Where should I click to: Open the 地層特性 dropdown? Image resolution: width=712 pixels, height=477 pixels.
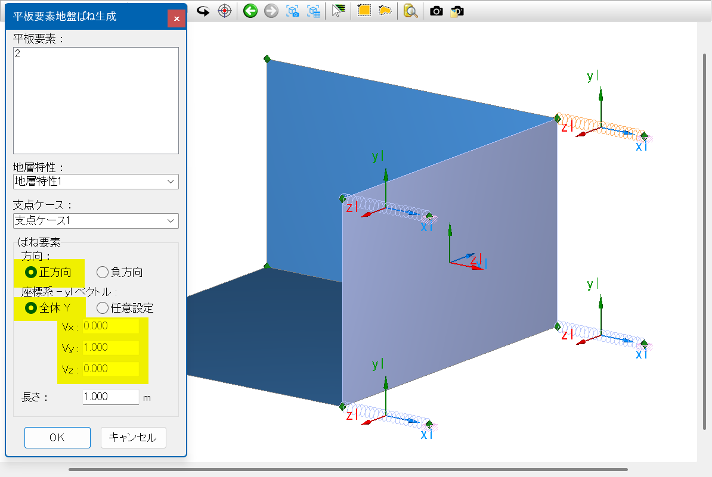(x=96, y=182)
